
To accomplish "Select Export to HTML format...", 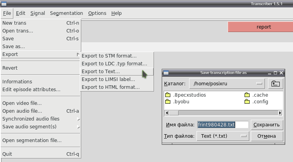I will coord(117,87).
